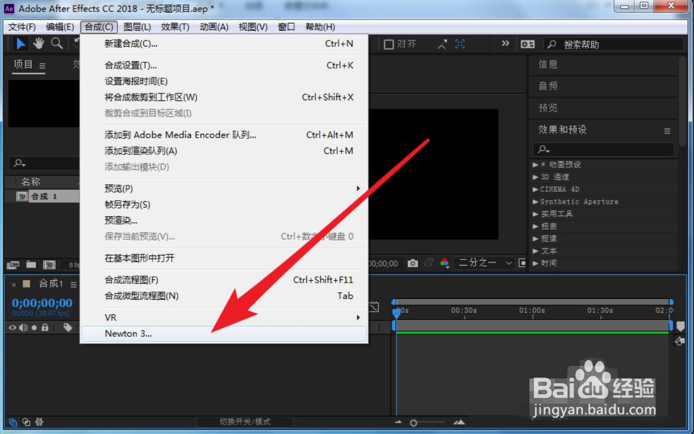Choose 添加到渲染队列(A) menu entry
The width and height of the screenshot is (694, 434).
pos(225,151)
